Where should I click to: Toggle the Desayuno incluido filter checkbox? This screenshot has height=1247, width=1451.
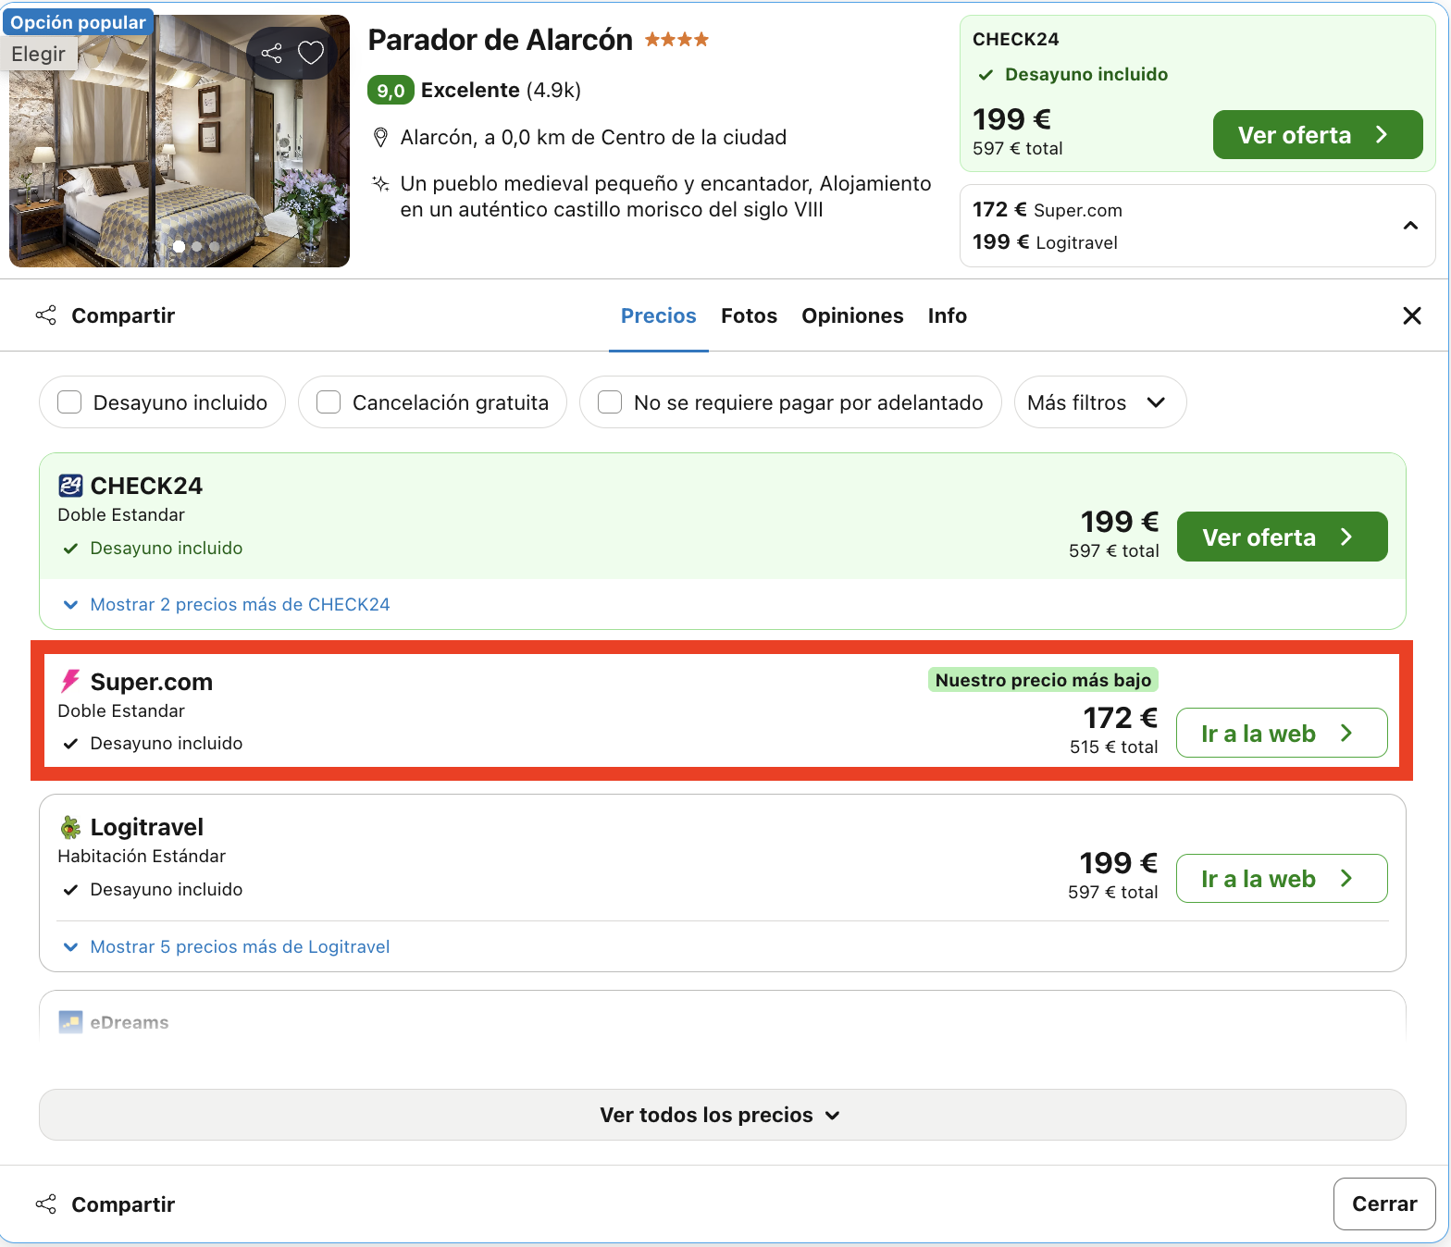point(69,402)
